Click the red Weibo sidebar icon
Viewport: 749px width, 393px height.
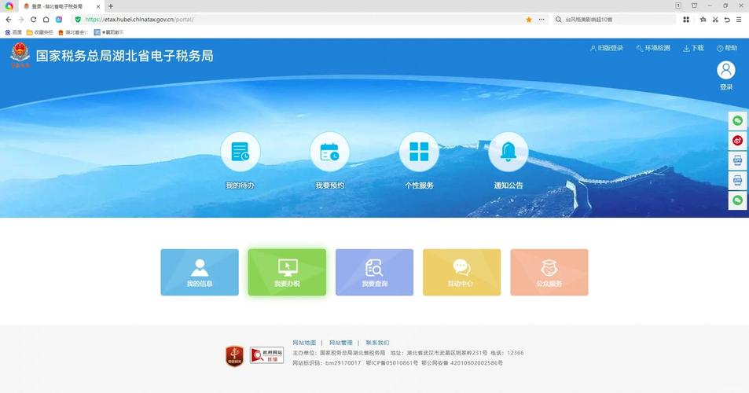coord(737,141)
